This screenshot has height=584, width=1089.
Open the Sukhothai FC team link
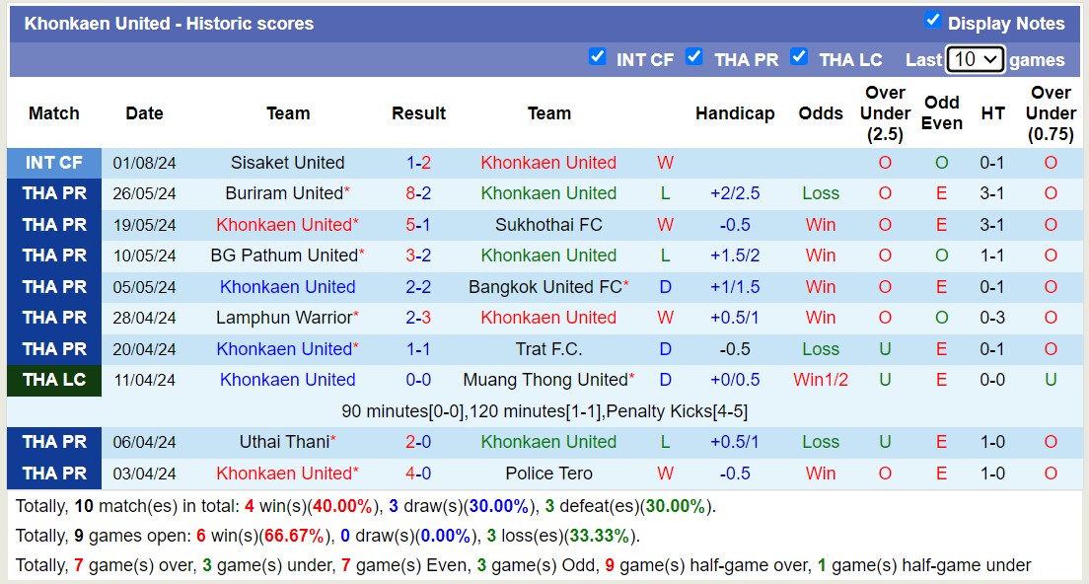pyautogui.click(x=548, y=224)
